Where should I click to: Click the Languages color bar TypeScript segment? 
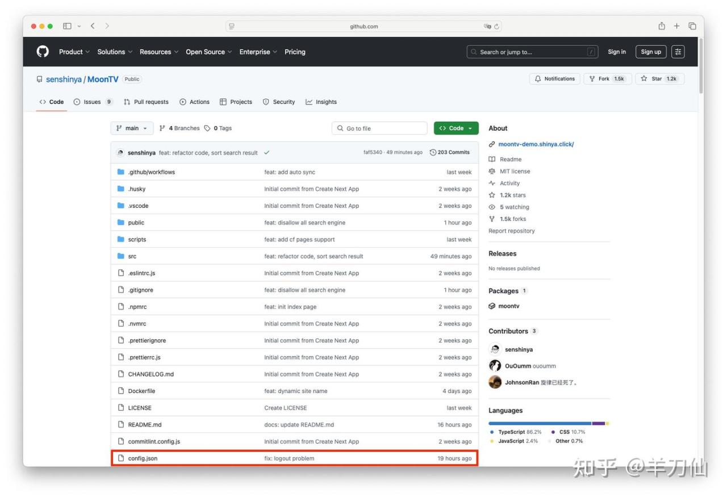pyautogui.click(x=540, y=423)
